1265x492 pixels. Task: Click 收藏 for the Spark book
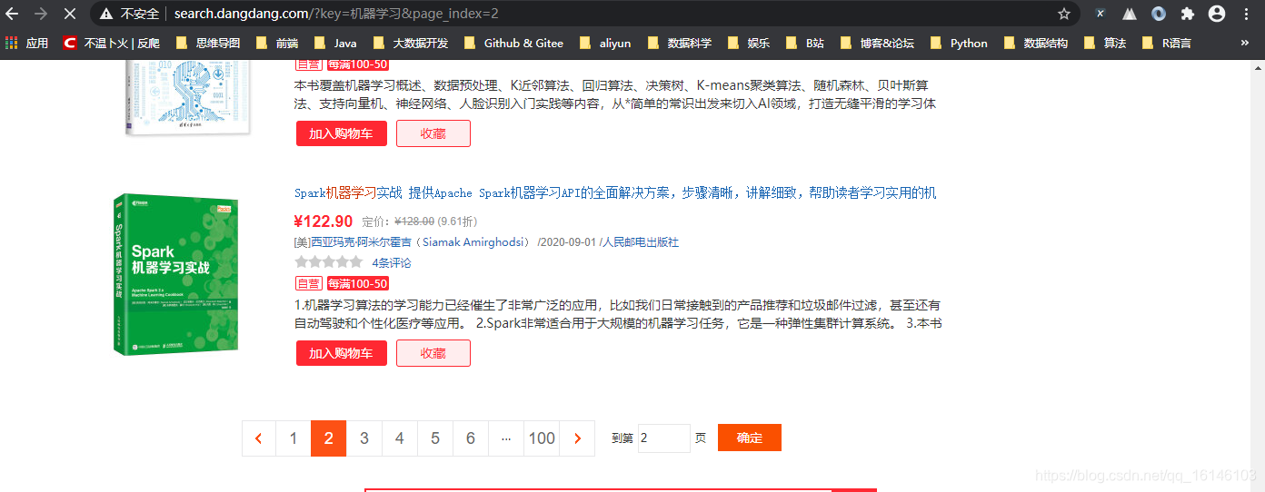click(433, 353)
